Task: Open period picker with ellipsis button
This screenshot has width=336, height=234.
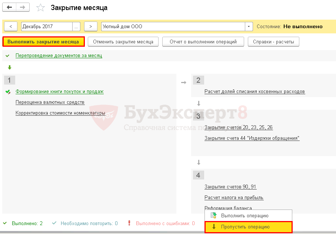Action: click(77, 27)
